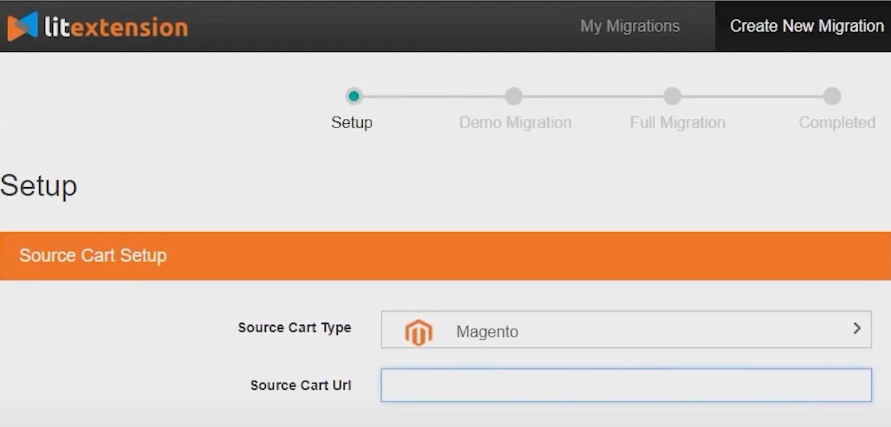
Task: Click the Source Cart Url input field
Action: 626,384
